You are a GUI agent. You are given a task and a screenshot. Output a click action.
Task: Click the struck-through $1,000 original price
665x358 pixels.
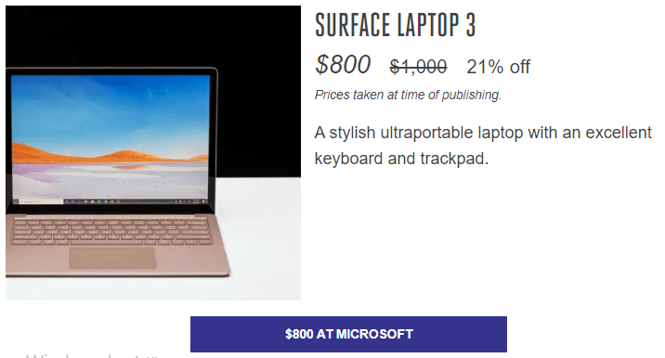[x=418, y=67]
